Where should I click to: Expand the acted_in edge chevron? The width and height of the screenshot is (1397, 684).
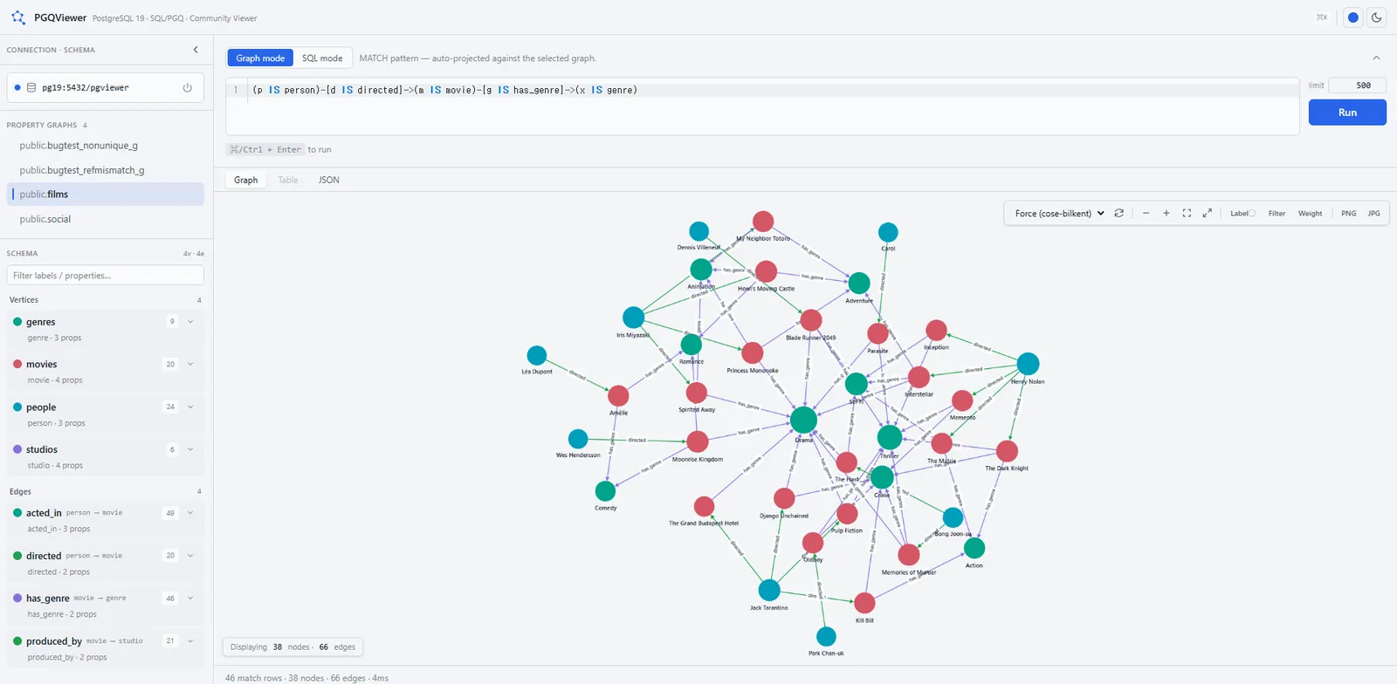coord(190,513)
